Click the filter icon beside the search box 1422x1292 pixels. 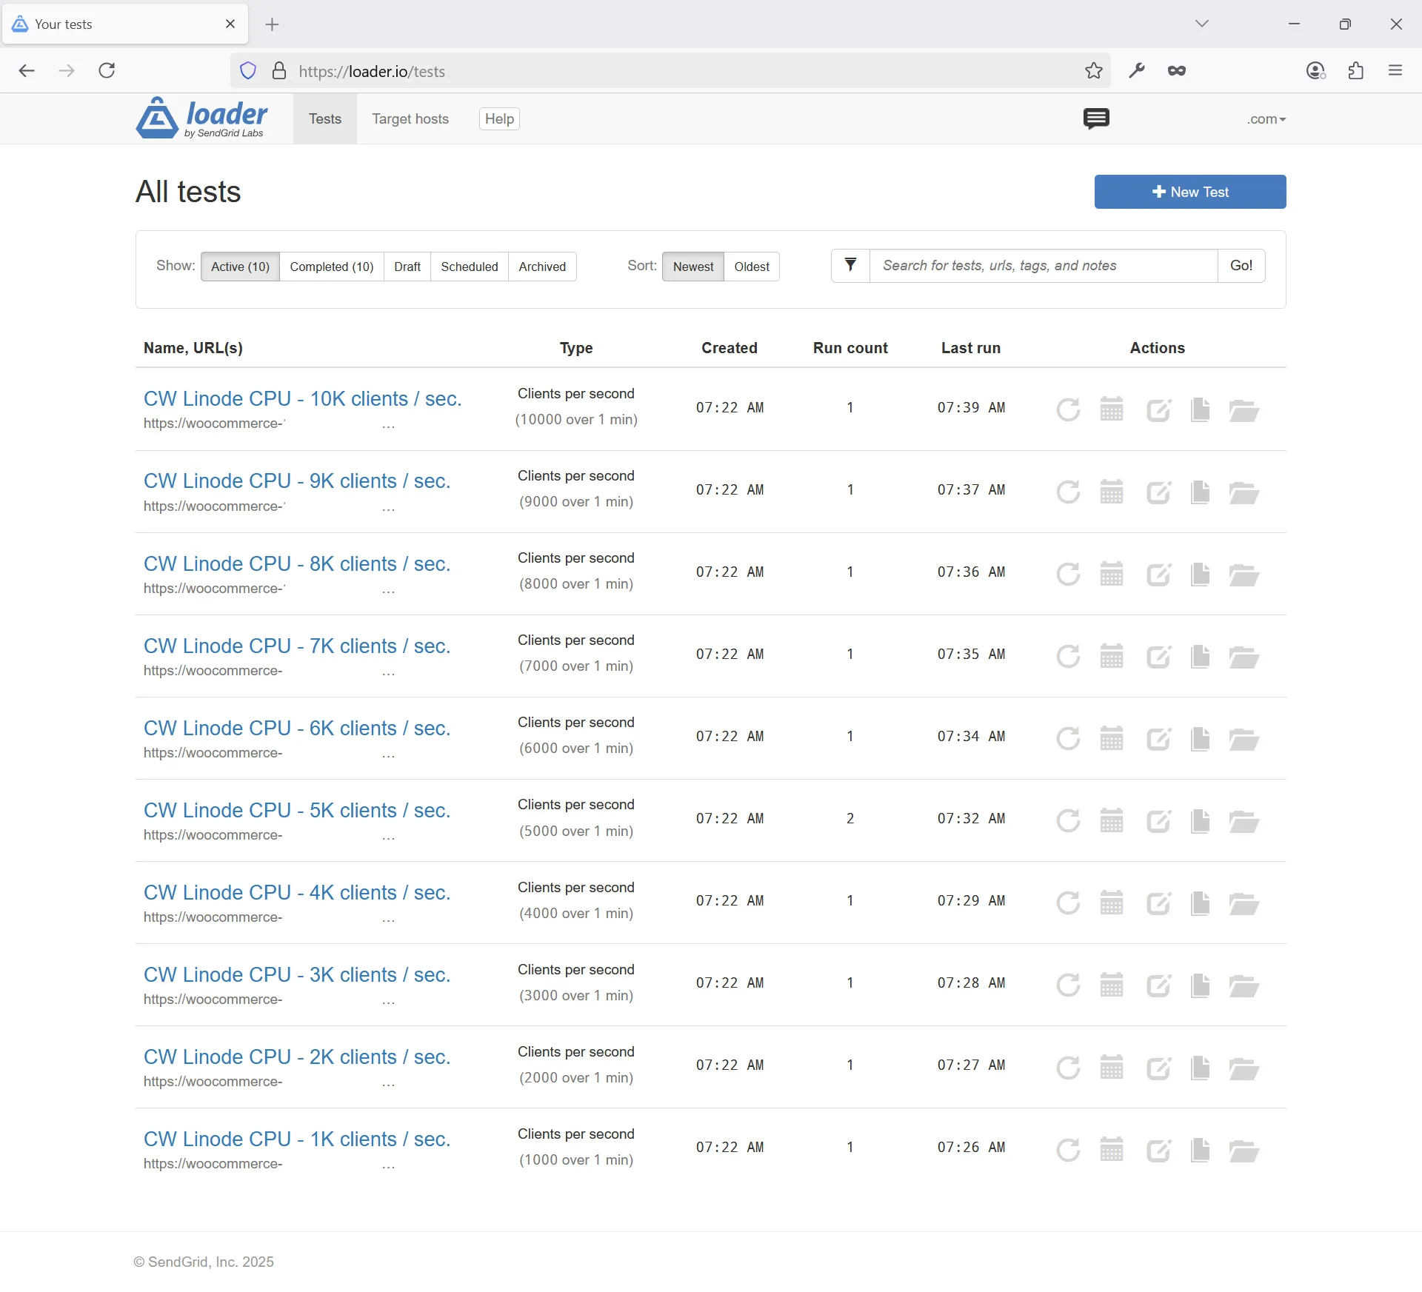(x=849, y=265)
